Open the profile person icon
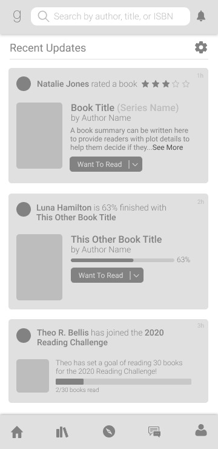The image size is (218, 449). [201, 430]
